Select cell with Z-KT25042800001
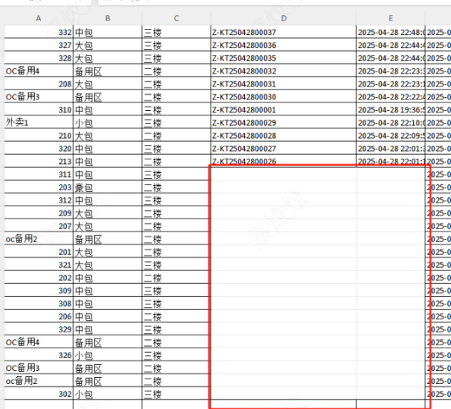Viewport: 451px width, 409px height. pyautogui.click(x=283, y=110)
